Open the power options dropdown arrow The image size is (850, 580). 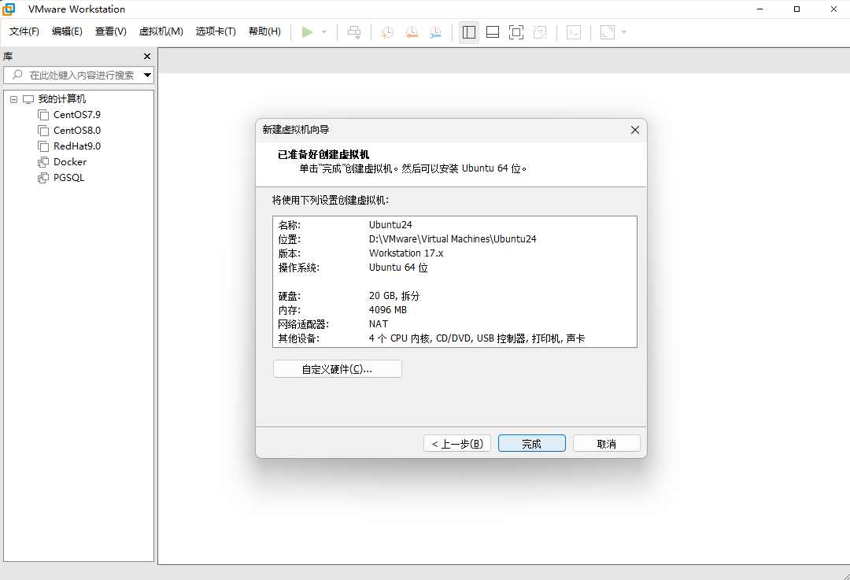coord(324,32)
